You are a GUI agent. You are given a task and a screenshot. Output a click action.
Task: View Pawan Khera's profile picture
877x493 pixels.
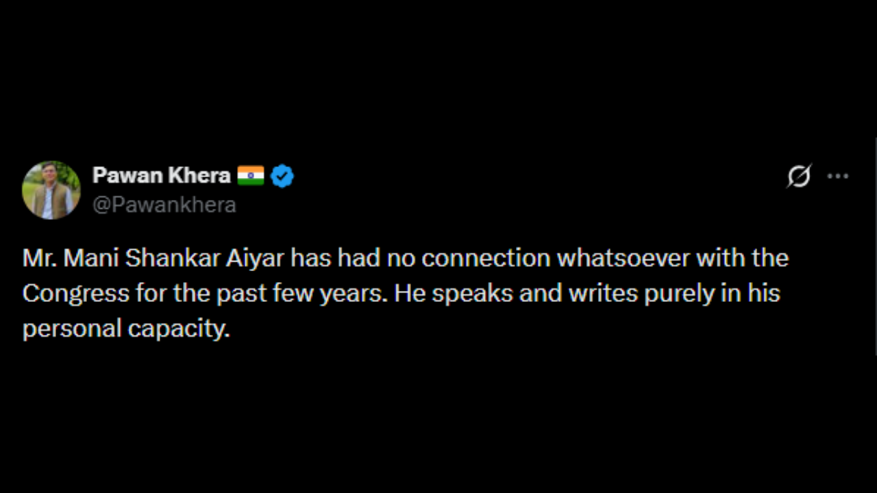pos(51,190)
